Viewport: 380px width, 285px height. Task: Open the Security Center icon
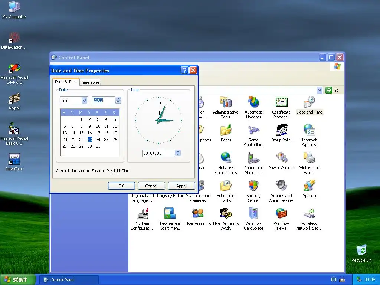point(253,186)
